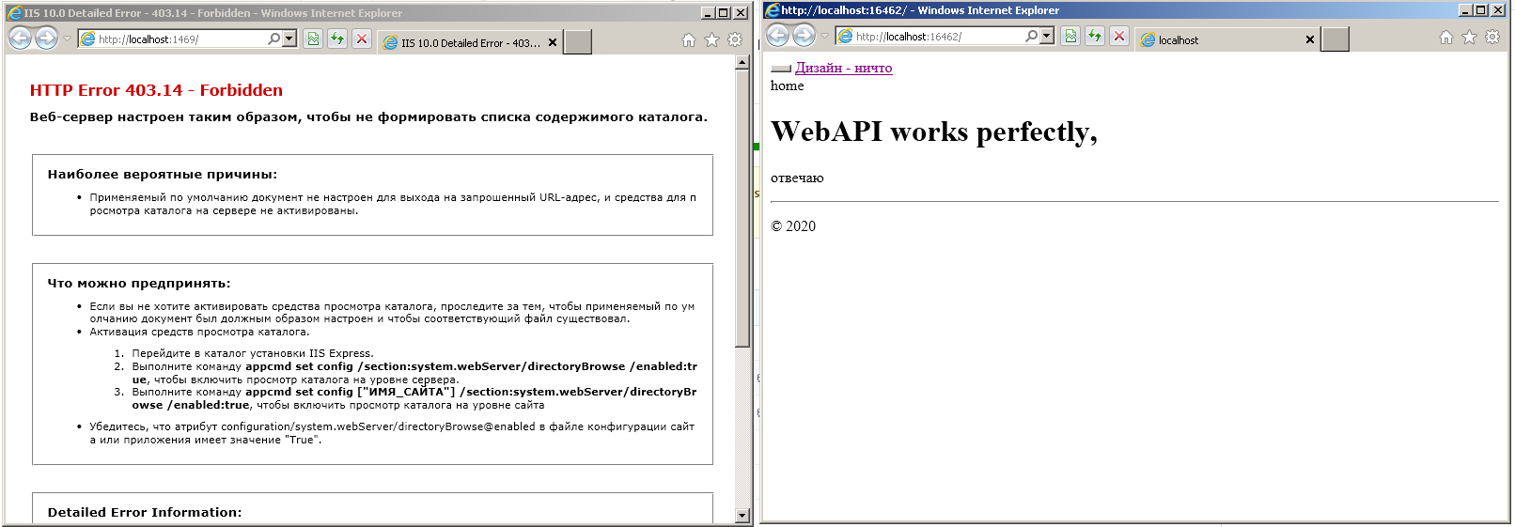Maximize the localhost:16462 window
The height and width of the screenshot is (527, 1515).
coord(1480,10)
